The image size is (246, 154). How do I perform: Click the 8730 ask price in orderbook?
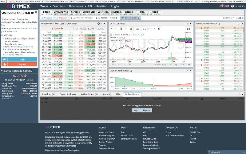(x=81, y=35)
